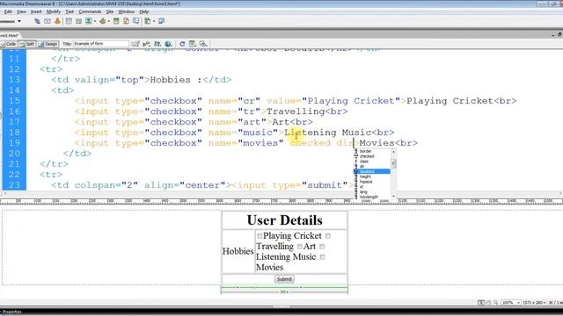Click the Title field with 'Example of form'
The width and height of the screenshot is (563, 316).
101,44
